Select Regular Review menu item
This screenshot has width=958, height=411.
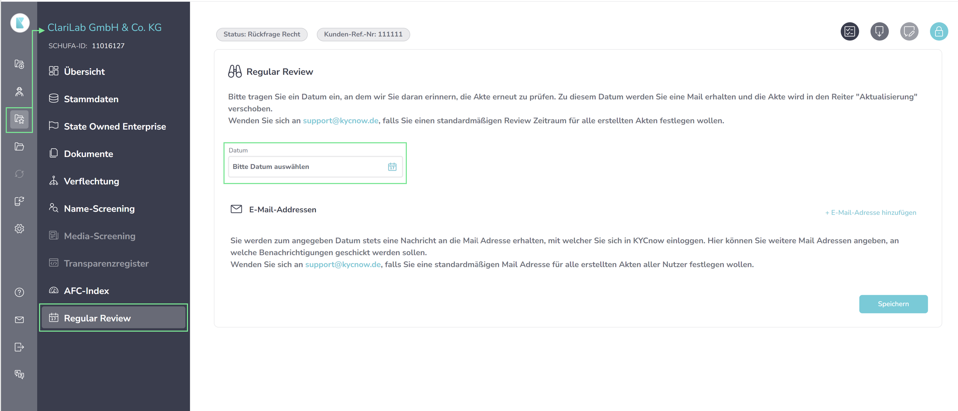coord(114,318)
